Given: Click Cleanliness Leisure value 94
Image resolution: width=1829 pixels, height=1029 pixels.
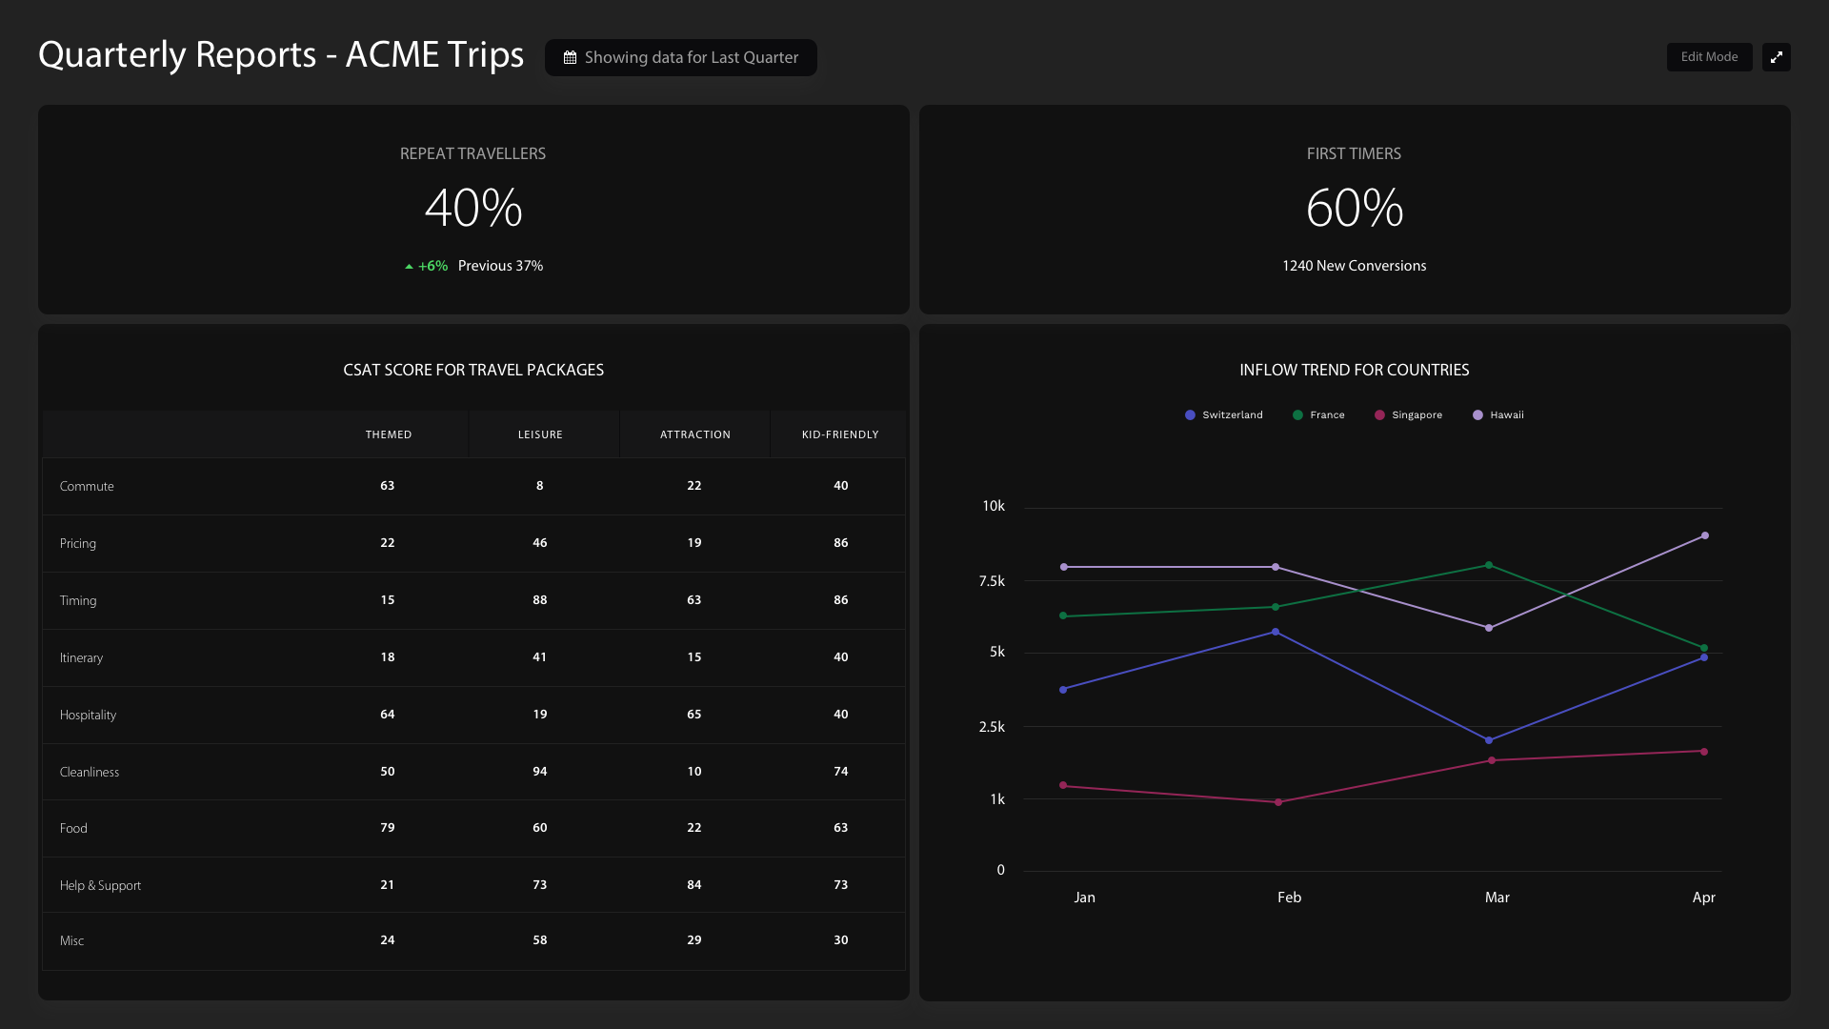Looking at the screenshot, I should [540, 772].
